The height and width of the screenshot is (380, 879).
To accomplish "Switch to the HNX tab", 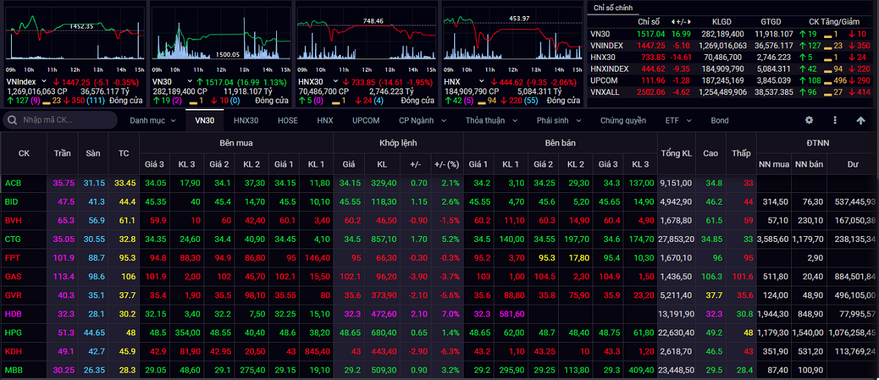I will pos(325,121).
